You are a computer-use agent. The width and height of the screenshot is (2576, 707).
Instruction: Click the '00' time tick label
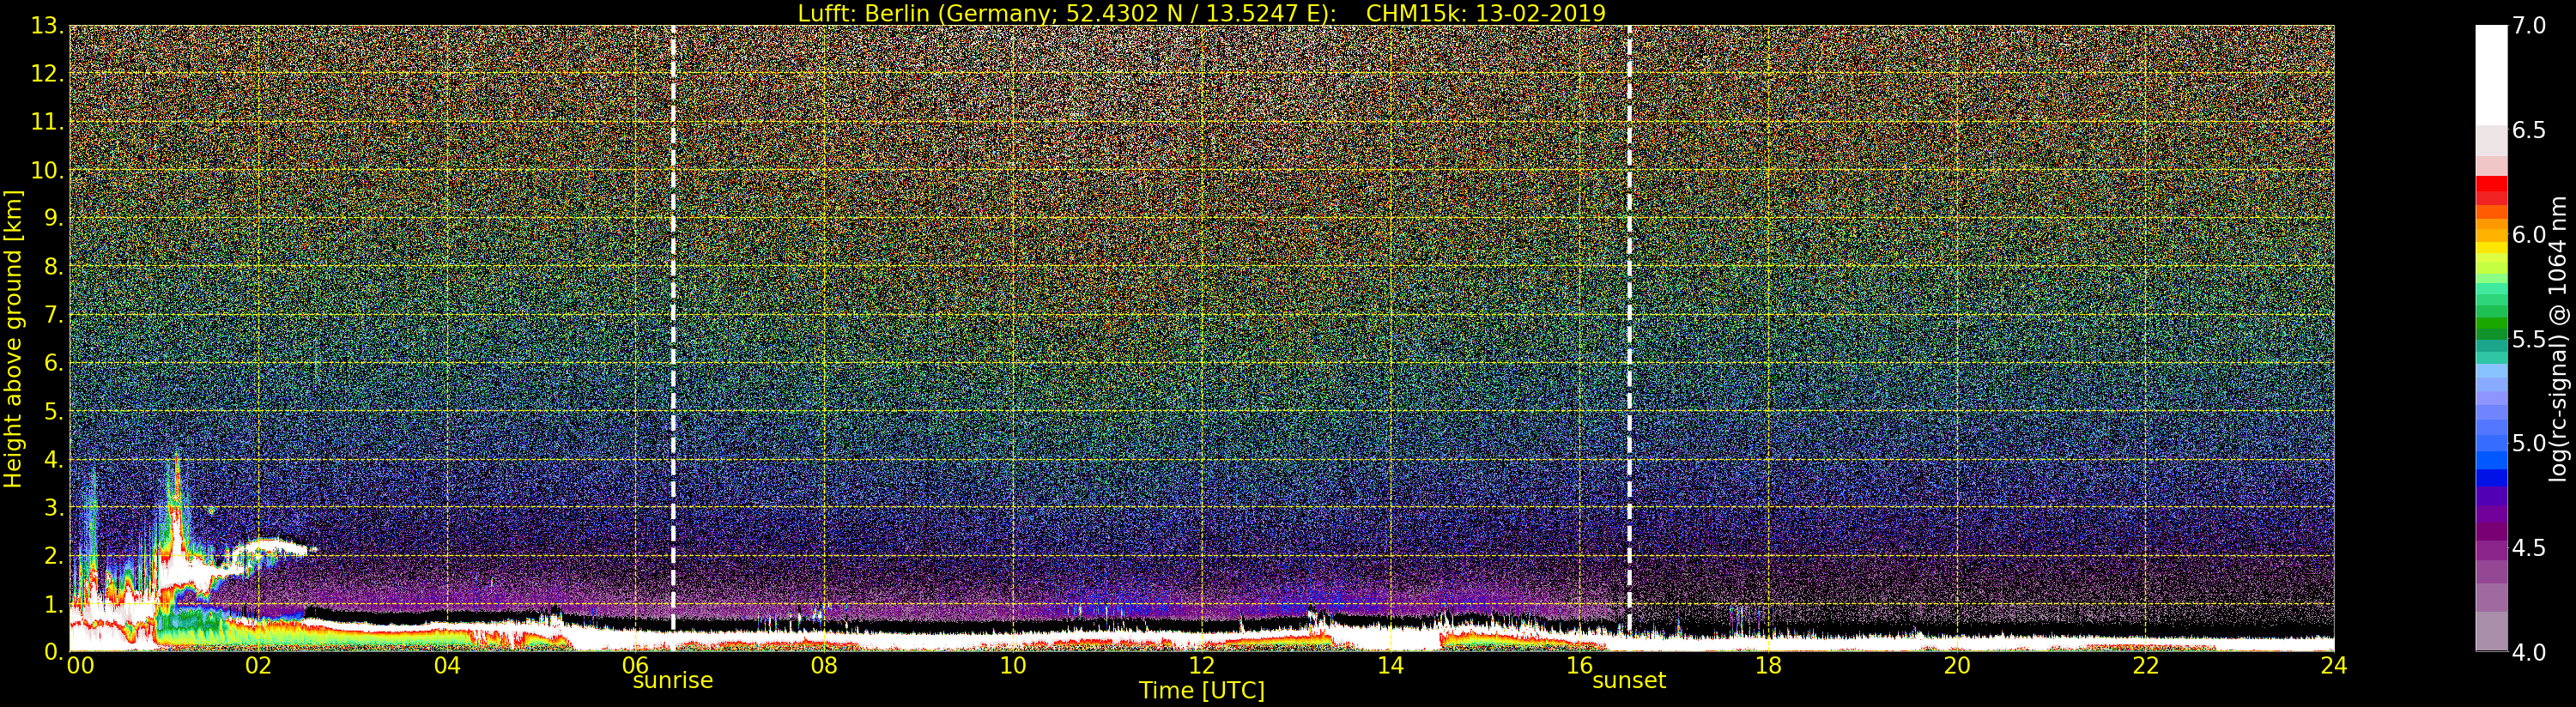click(x=80, y=665)
